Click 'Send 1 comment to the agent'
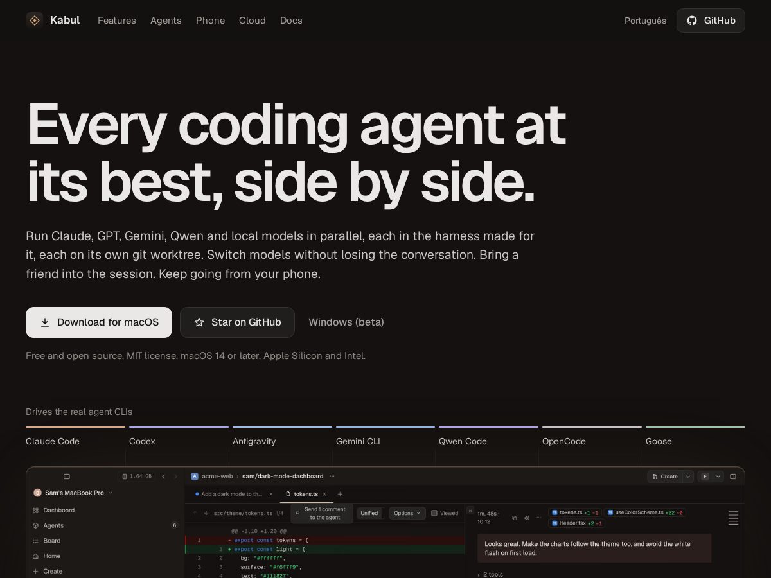 (x=321, y=513)
